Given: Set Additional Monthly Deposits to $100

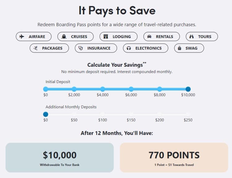Looking at the screenshot, I should 103,114.
